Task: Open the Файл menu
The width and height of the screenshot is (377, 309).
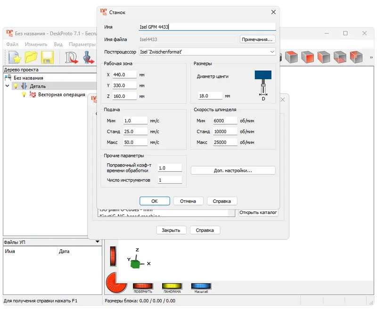Action: click(12, 44)
